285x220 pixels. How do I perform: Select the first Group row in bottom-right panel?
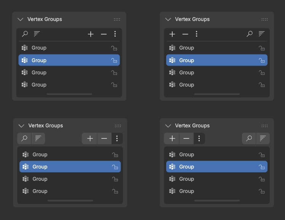pyautogui.click(x=217, y=154)
